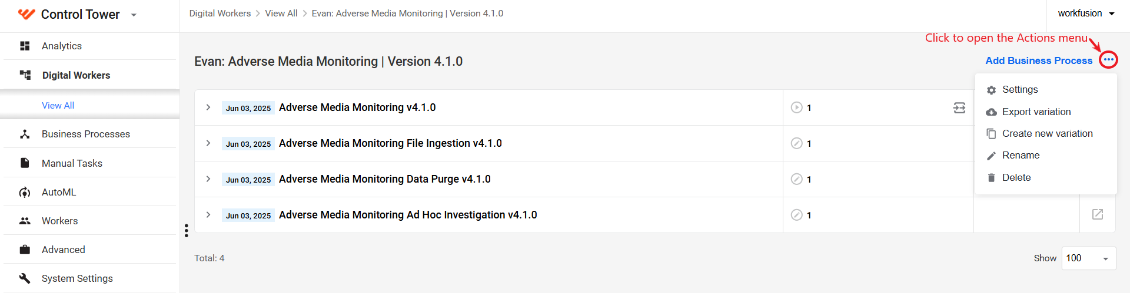Image resolution: width=1130 pixels, height=293 pixels.
Task: Expand the File Ingestion v4.1.0 row
Action: click(x=208, y=143)
